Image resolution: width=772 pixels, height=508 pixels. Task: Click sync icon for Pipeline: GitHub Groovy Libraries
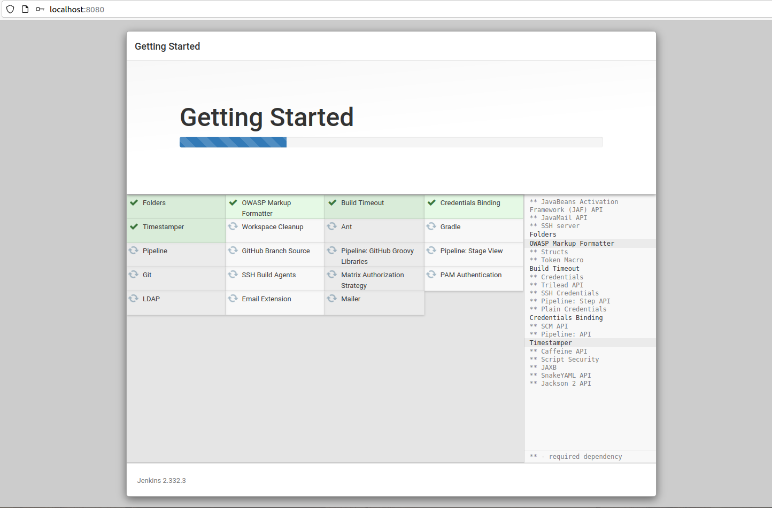coord(332,251)
